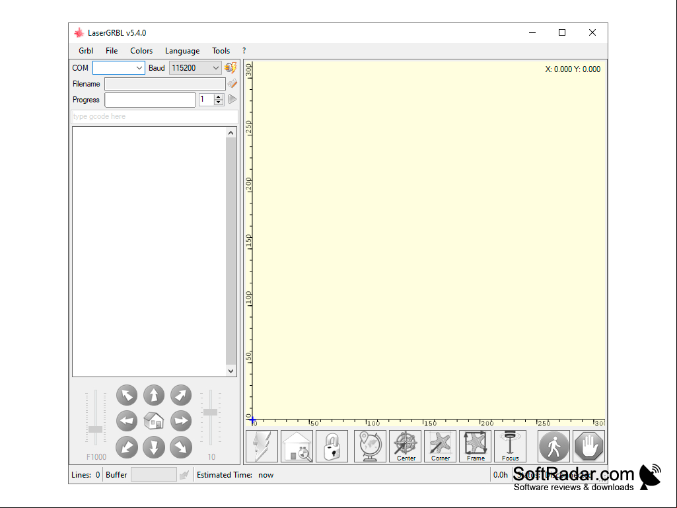Image resolution: width=677 pixels, height=508 pixels.
Task: Click the Progress bar
Action: 150,100
